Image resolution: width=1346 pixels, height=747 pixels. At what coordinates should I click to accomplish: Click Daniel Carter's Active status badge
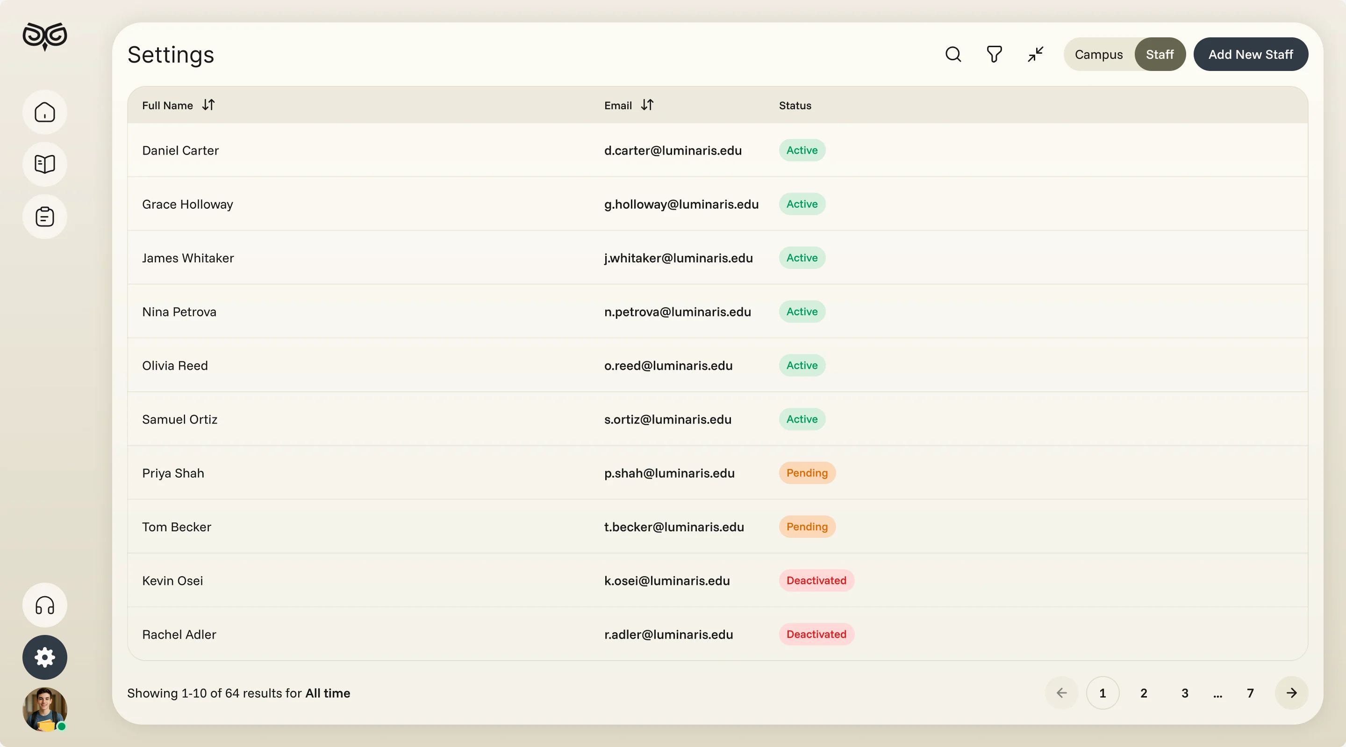coord(802,150)
